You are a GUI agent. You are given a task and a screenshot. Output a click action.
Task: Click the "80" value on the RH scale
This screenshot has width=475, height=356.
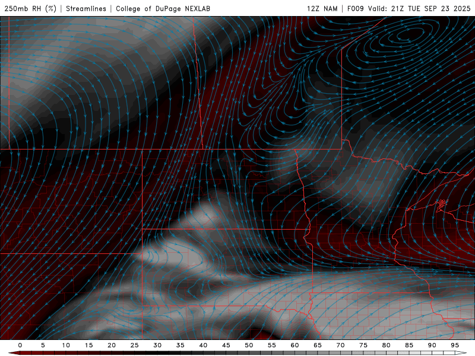386,345
